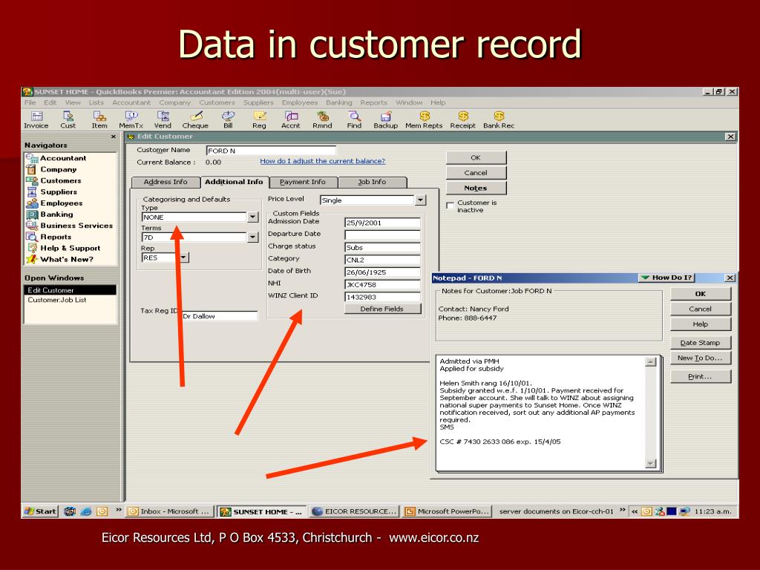Viewport: 760px width, 570px height.
Task: Click the Print button in Notepad
Action: click(700, 376)
